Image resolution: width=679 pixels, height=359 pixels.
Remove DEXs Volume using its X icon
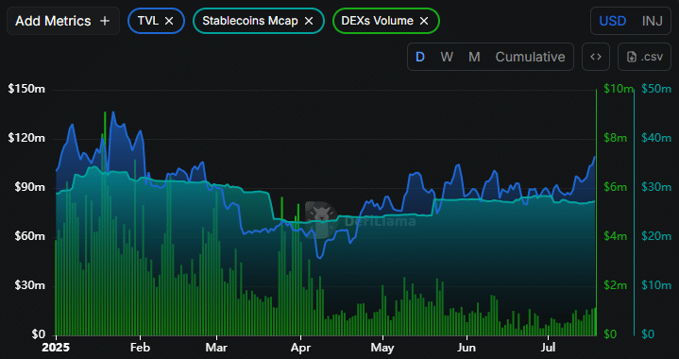pyautogui.click(x=424, y=21)
